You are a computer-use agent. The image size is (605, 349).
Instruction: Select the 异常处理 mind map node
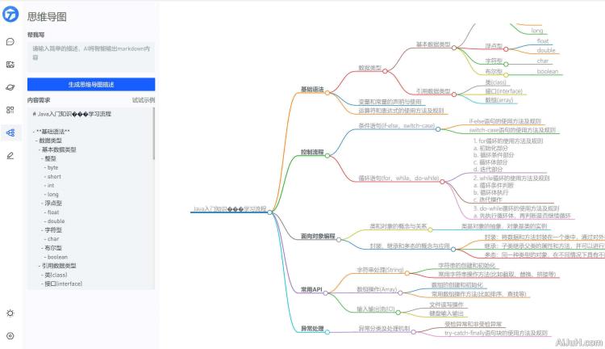pos(311,329)
